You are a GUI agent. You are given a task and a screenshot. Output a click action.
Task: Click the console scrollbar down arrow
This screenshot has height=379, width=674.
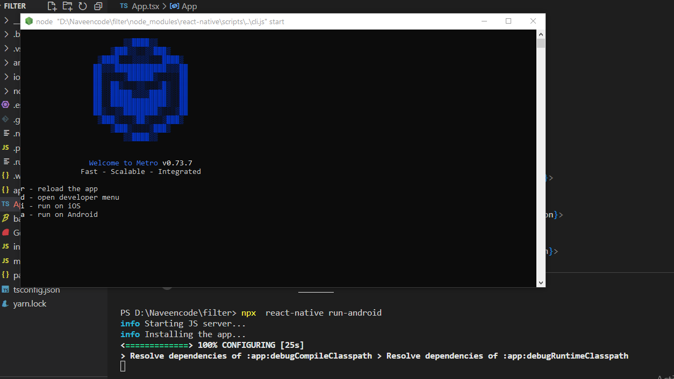[x=541, y=282]
